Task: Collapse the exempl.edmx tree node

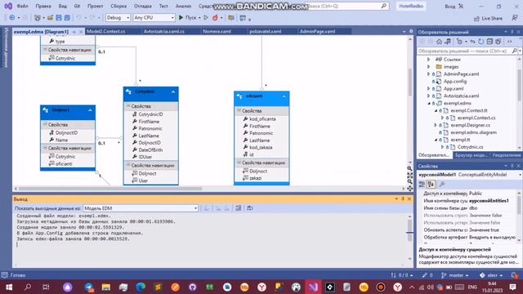Action: [428, 104]
